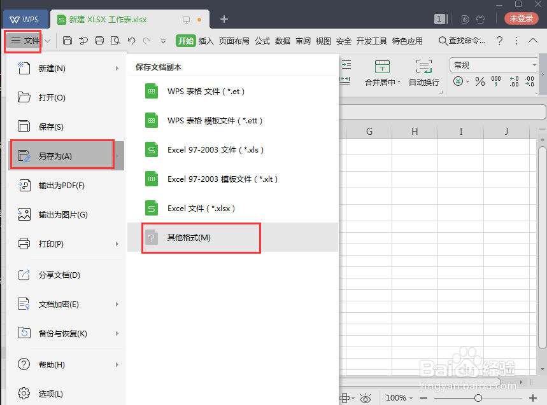Click the zoom slider handle
Image resolution: width=547 pixels, height=405 pixels.
pyautogui.click(x=478, y=397)
